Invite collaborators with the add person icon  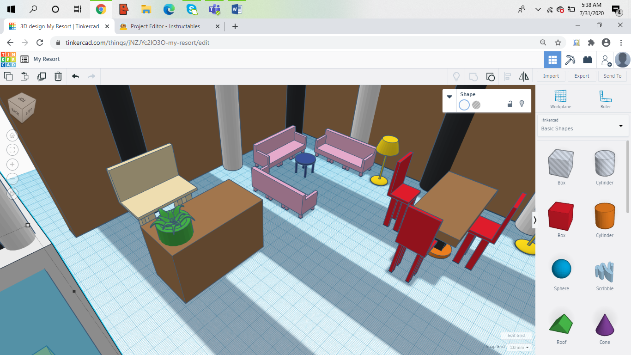(605, 60)
